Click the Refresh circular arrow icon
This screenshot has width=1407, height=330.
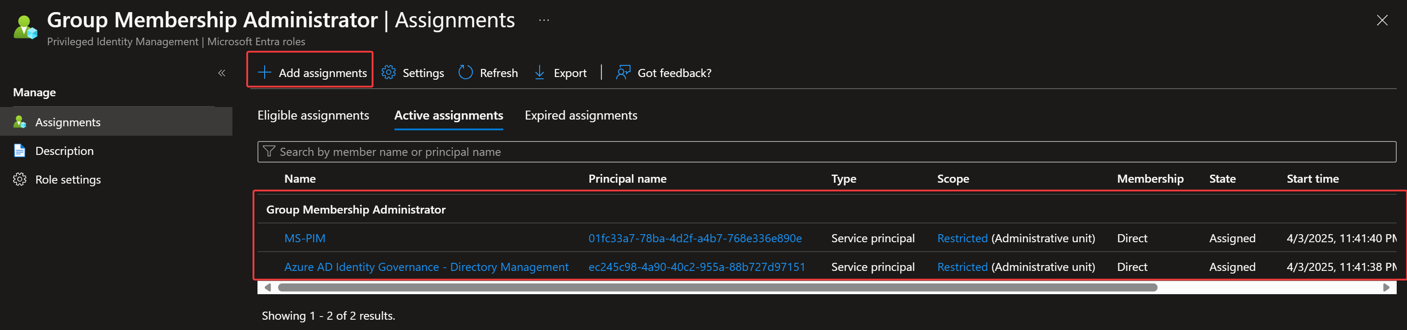(465, 73)
